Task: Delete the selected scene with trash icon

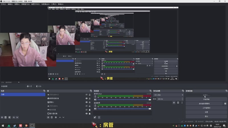Action: (5, 117)
